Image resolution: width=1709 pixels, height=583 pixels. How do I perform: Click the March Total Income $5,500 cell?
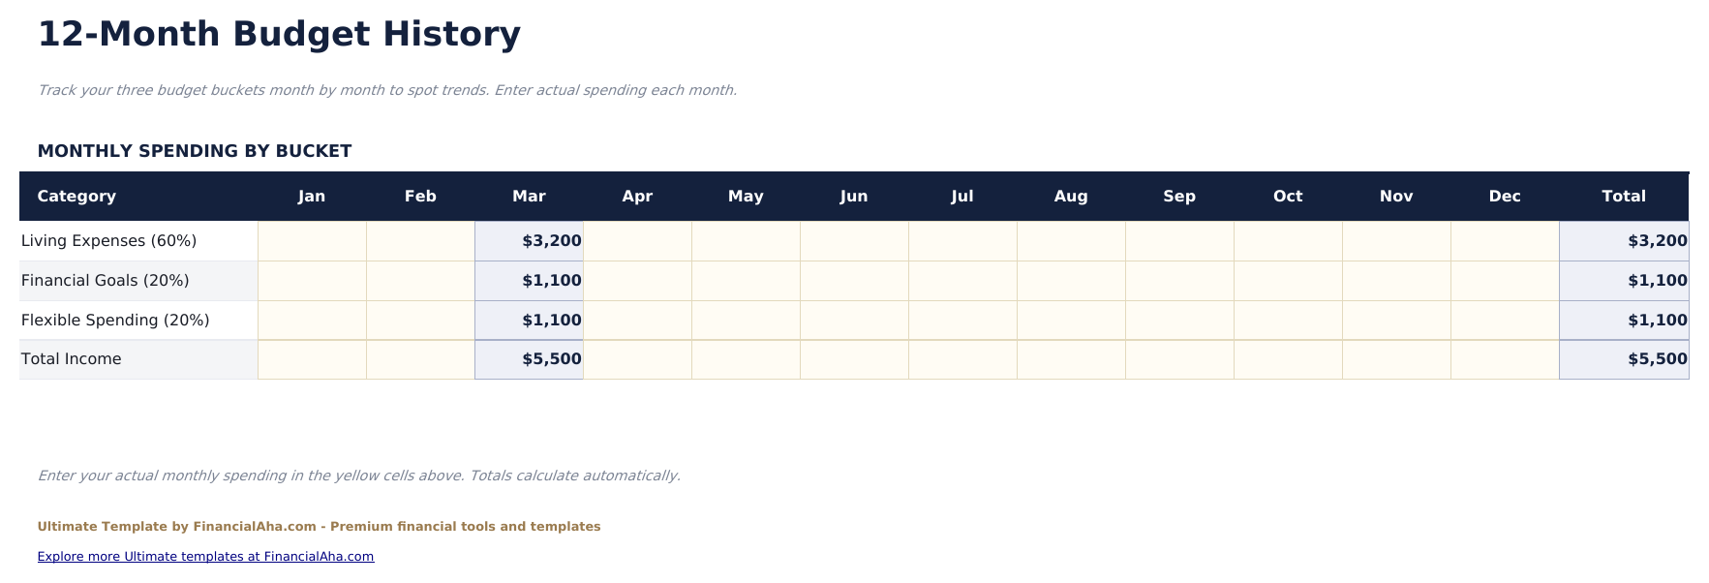tap(529, 359)
